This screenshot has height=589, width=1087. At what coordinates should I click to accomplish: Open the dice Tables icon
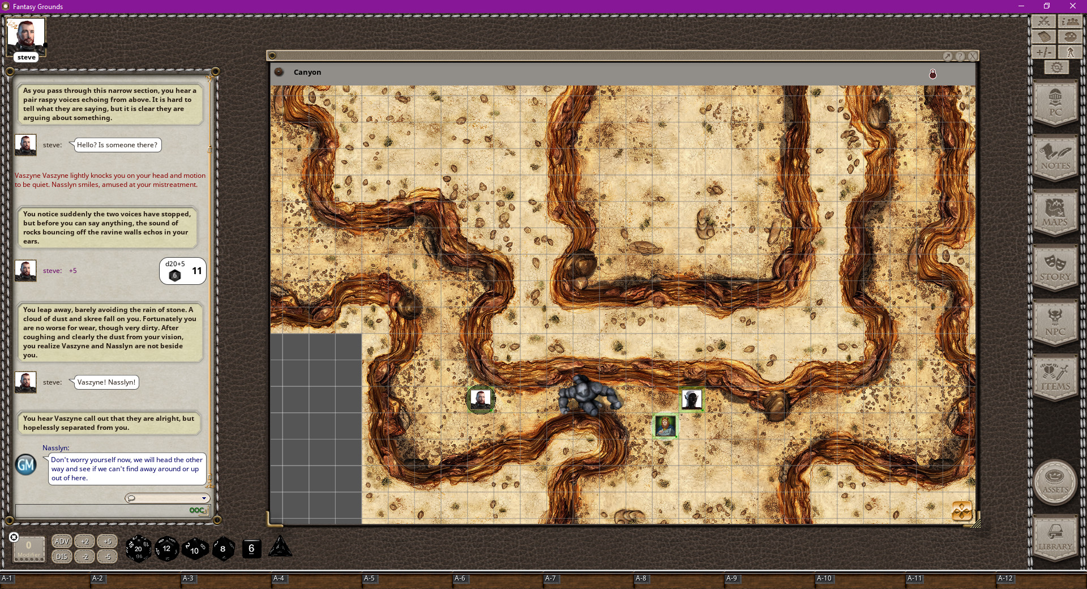tap(1071, 36)
